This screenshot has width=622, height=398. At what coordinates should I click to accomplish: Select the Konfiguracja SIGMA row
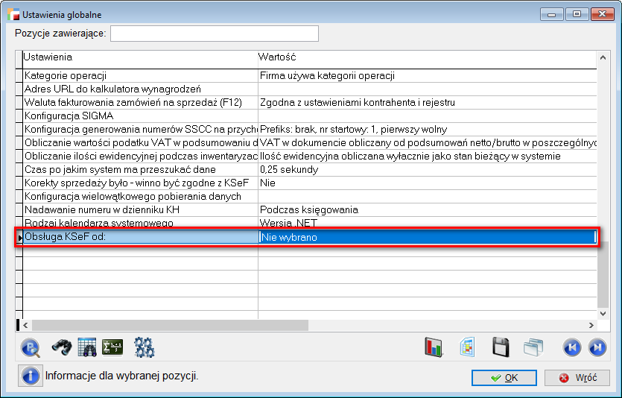[x=140, y=116]
